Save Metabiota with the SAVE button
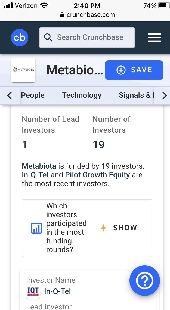This screenshot has height=310, width=170. [134, 70]
